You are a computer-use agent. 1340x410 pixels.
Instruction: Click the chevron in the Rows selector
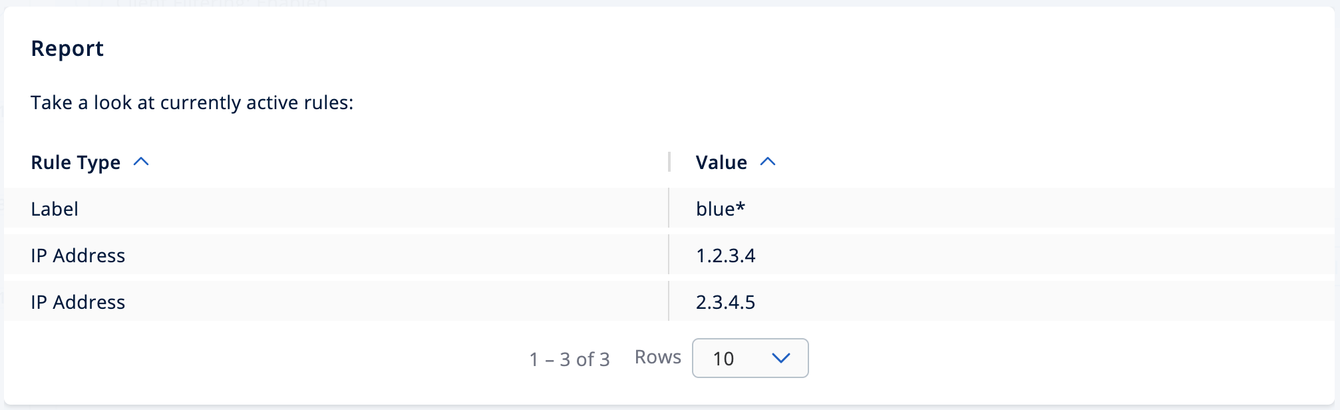(x=780, y=358)
